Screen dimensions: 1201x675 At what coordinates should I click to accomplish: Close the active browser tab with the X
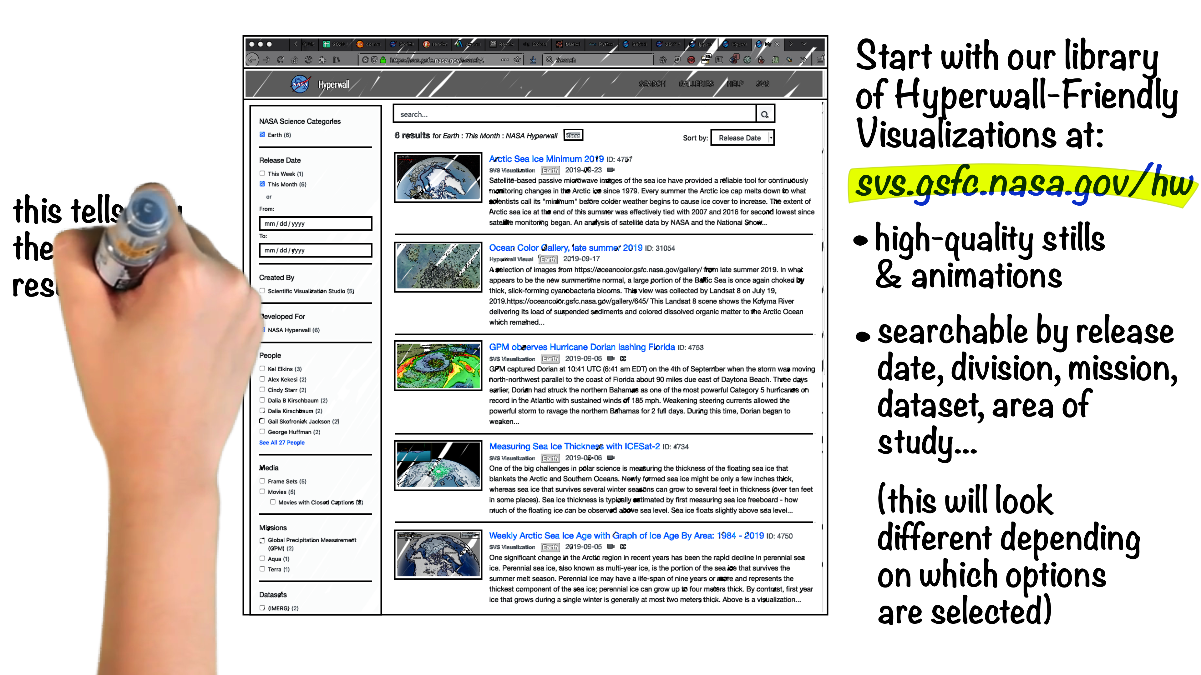tap(777, 44)
